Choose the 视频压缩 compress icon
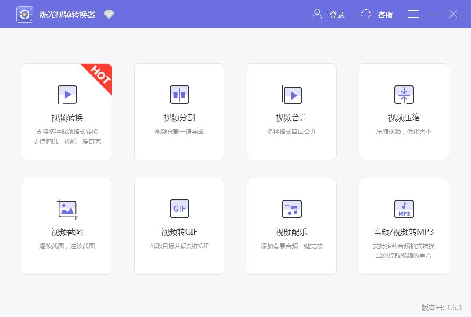471x317 pixels. tap(404, 95)
